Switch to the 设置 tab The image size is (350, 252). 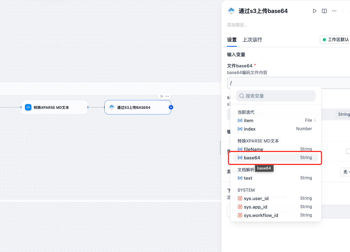coord(232,40)
